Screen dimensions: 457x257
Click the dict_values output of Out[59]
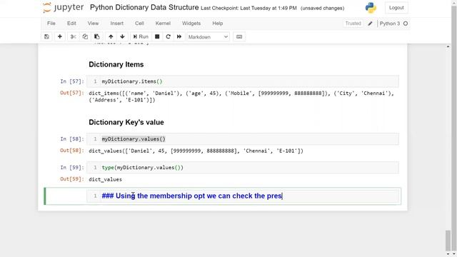point(105,179)
